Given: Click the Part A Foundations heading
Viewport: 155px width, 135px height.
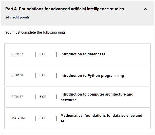Looking at the screenshot, I should tap(65, 9).
